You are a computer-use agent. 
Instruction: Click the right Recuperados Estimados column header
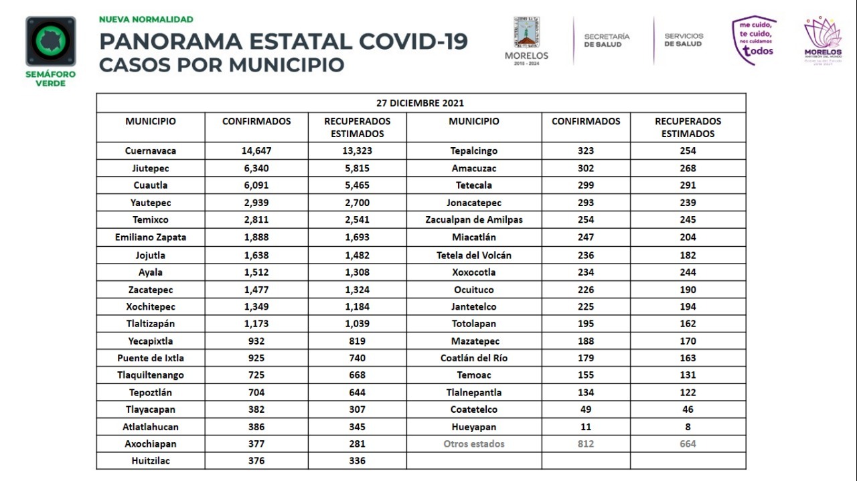(x=688, y=127)
